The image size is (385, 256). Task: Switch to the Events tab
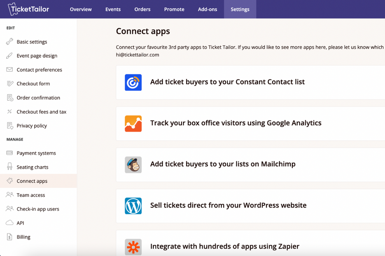(x=113, y=9)
